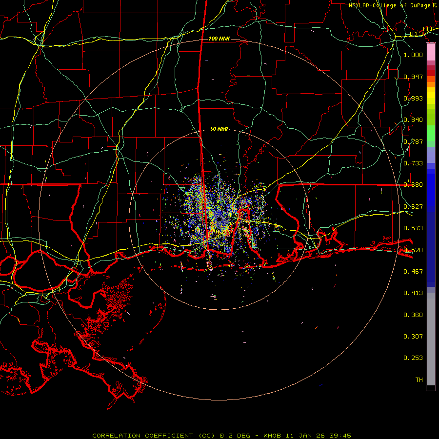Click the 0.520 scale value

coord(413,250)
